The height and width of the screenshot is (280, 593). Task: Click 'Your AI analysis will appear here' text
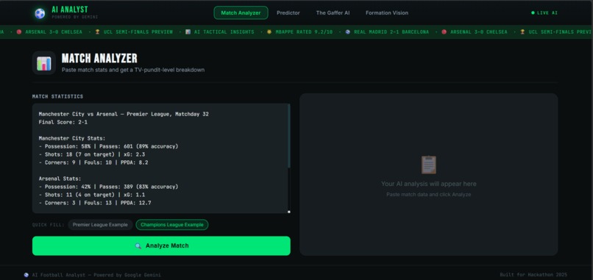pyautogui.click(x=428, y=184)
